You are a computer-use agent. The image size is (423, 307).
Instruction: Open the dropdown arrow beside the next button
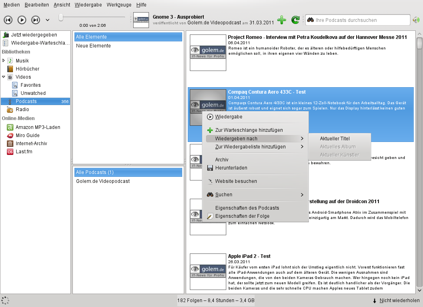tap(47, 20)
